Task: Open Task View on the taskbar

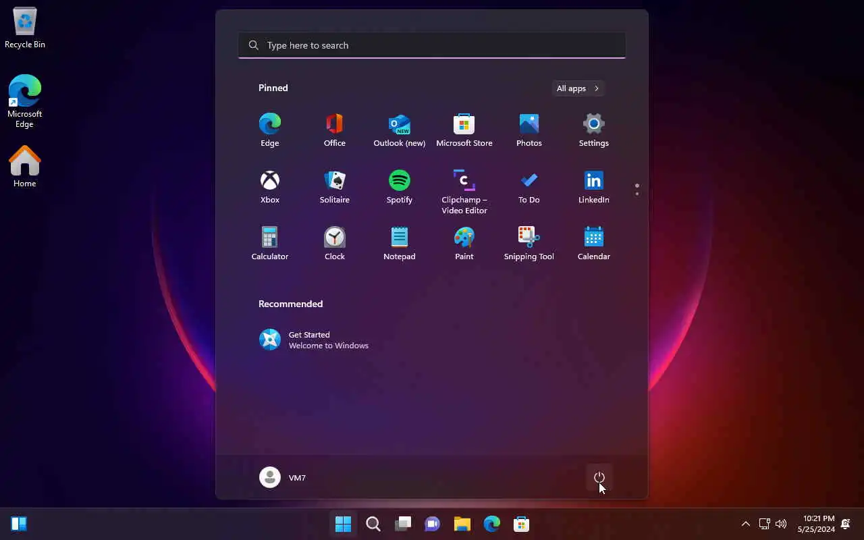Action: pos(403,524)
